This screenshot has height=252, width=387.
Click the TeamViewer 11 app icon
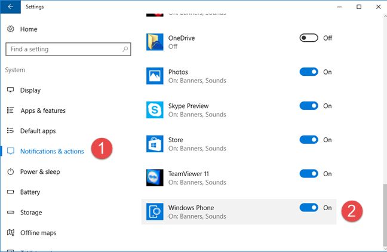click(x=155, y=178)
